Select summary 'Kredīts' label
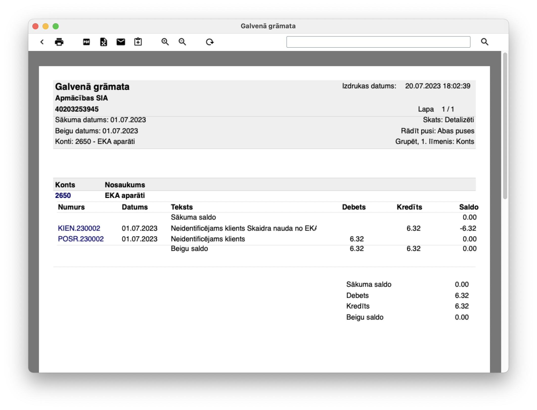Viewport: 537px width, 410px height. (358, 306)
